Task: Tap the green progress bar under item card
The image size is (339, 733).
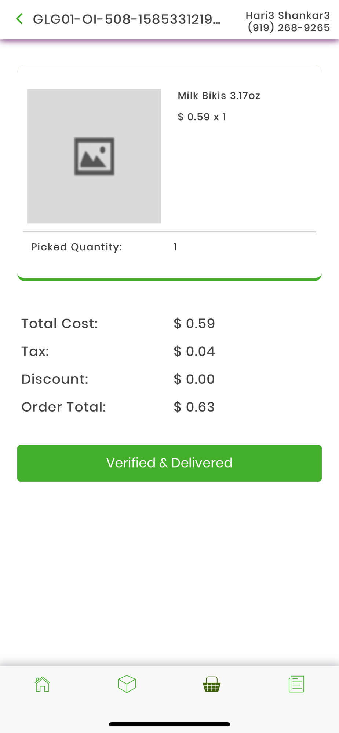Action: (169, 279)
